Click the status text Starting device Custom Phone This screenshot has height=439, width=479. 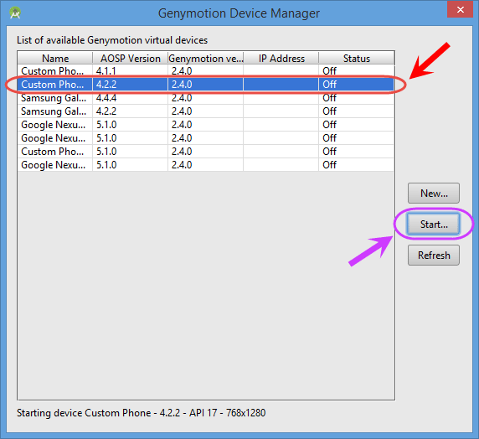142,413
